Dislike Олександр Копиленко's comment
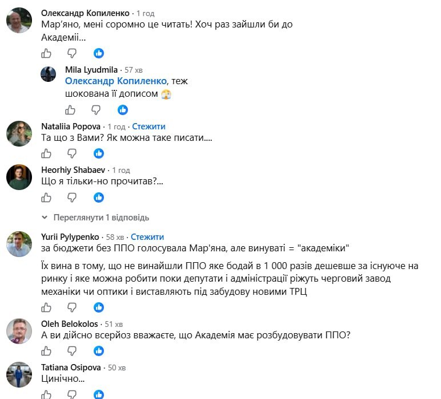Viewport: 441px width, 399px height. 72,53
